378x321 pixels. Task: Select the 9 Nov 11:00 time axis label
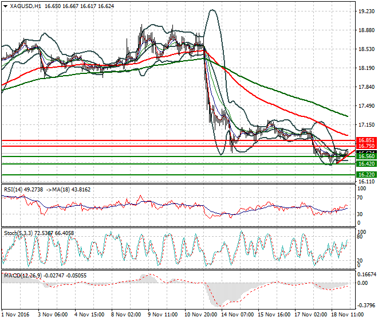163,315
